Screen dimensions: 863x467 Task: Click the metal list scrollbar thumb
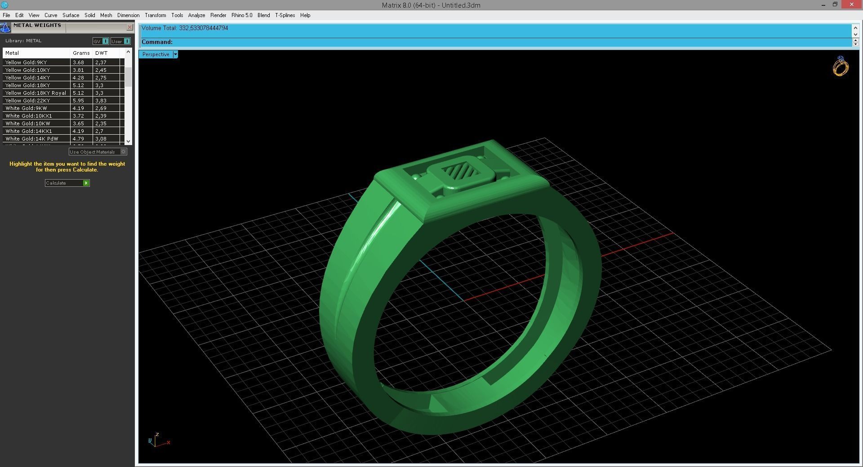pos(129,76)
